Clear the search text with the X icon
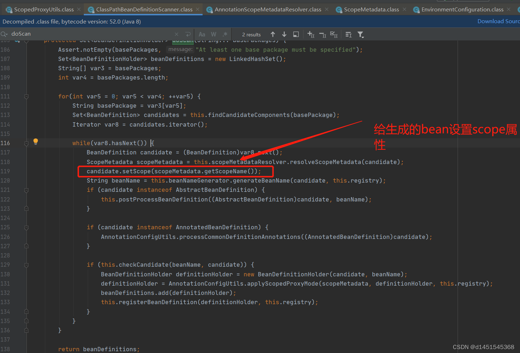This screenshot has width=520, height=353. click(177, 34)
